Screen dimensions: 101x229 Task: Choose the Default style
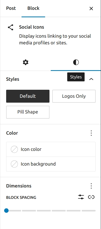point(28,96)
